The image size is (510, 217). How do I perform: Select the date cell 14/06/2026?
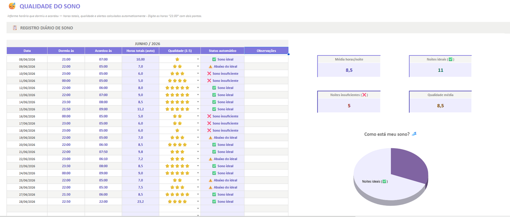click(x=27, y=102)
